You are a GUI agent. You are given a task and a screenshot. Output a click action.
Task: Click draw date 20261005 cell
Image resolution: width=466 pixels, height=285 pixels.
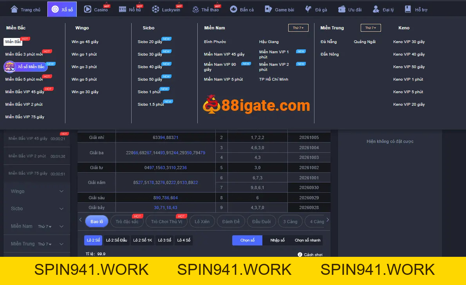click(x=309, y=137)
